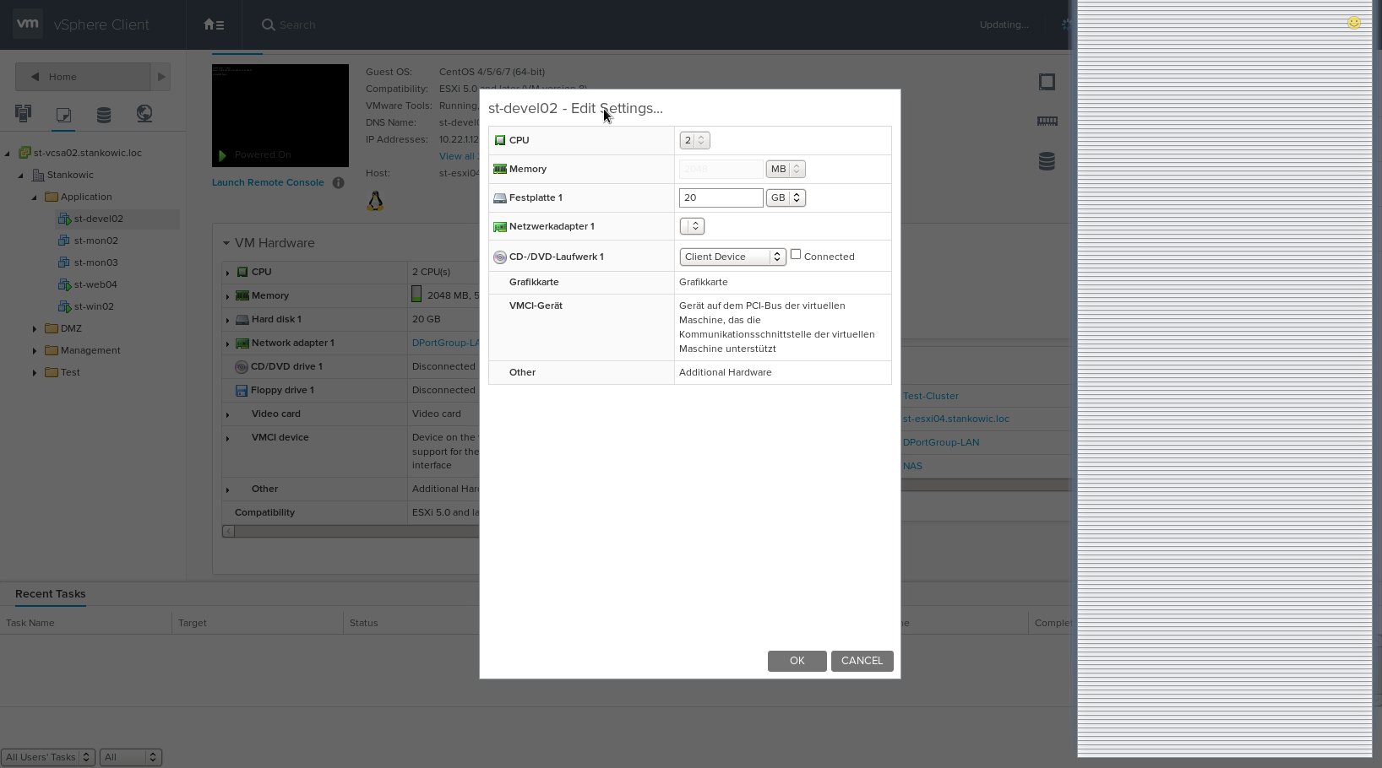The width and height of the screenshot is (1382, 768).
Task: Open All Users' Tasks filter dropdown
Action: [47, 757]
